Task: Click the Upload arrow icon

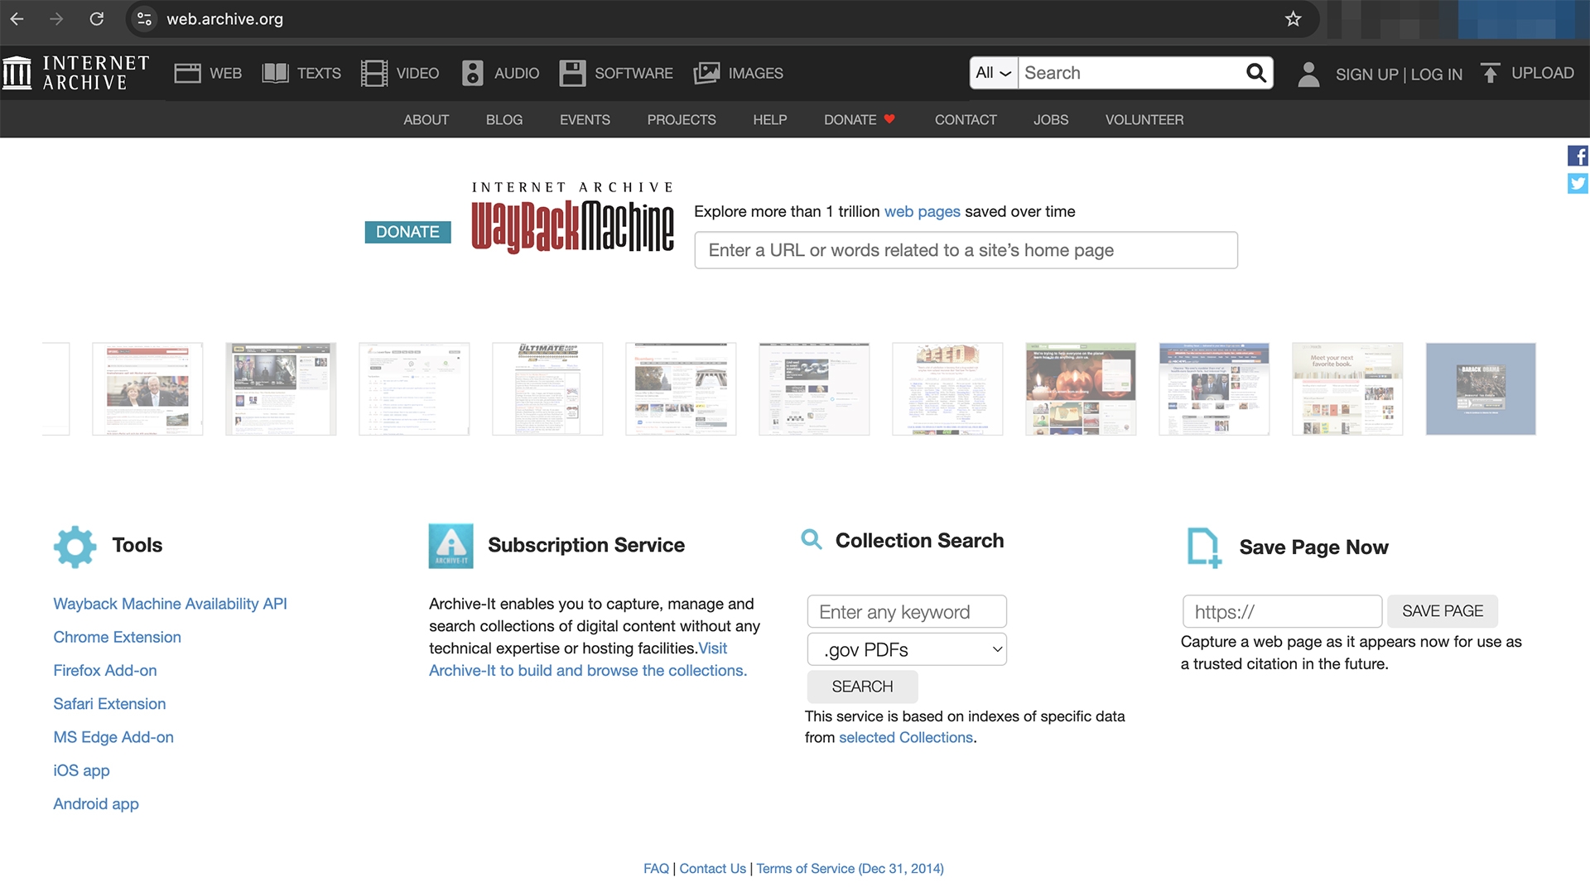Action: tap(1490, 73)
